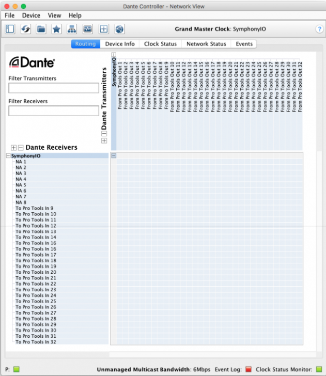Open the blue question mark help icon

pyautogui.click(x=319, y=29)
